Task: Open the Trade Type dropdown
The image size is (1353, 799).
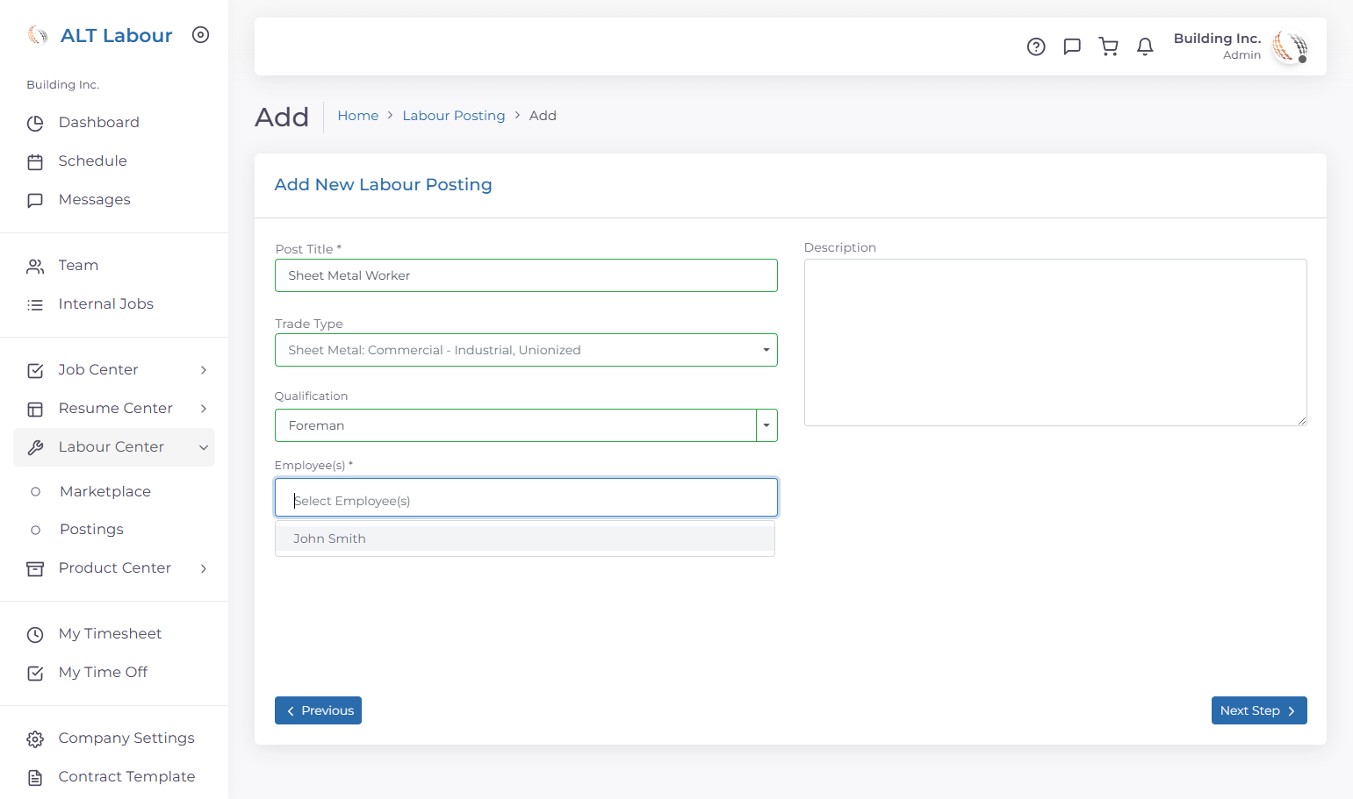Action: (526, 350)
